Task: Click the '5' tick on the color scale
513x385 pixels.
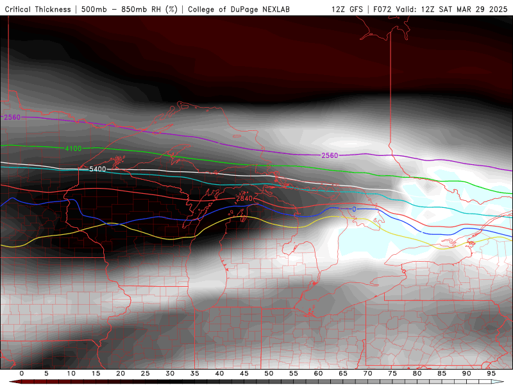Action: pos(46,373)
